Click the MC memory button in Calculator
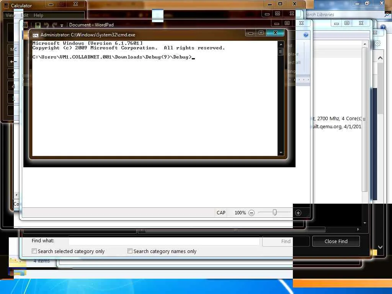The image size is (392, 294). (x=13, y=49)
